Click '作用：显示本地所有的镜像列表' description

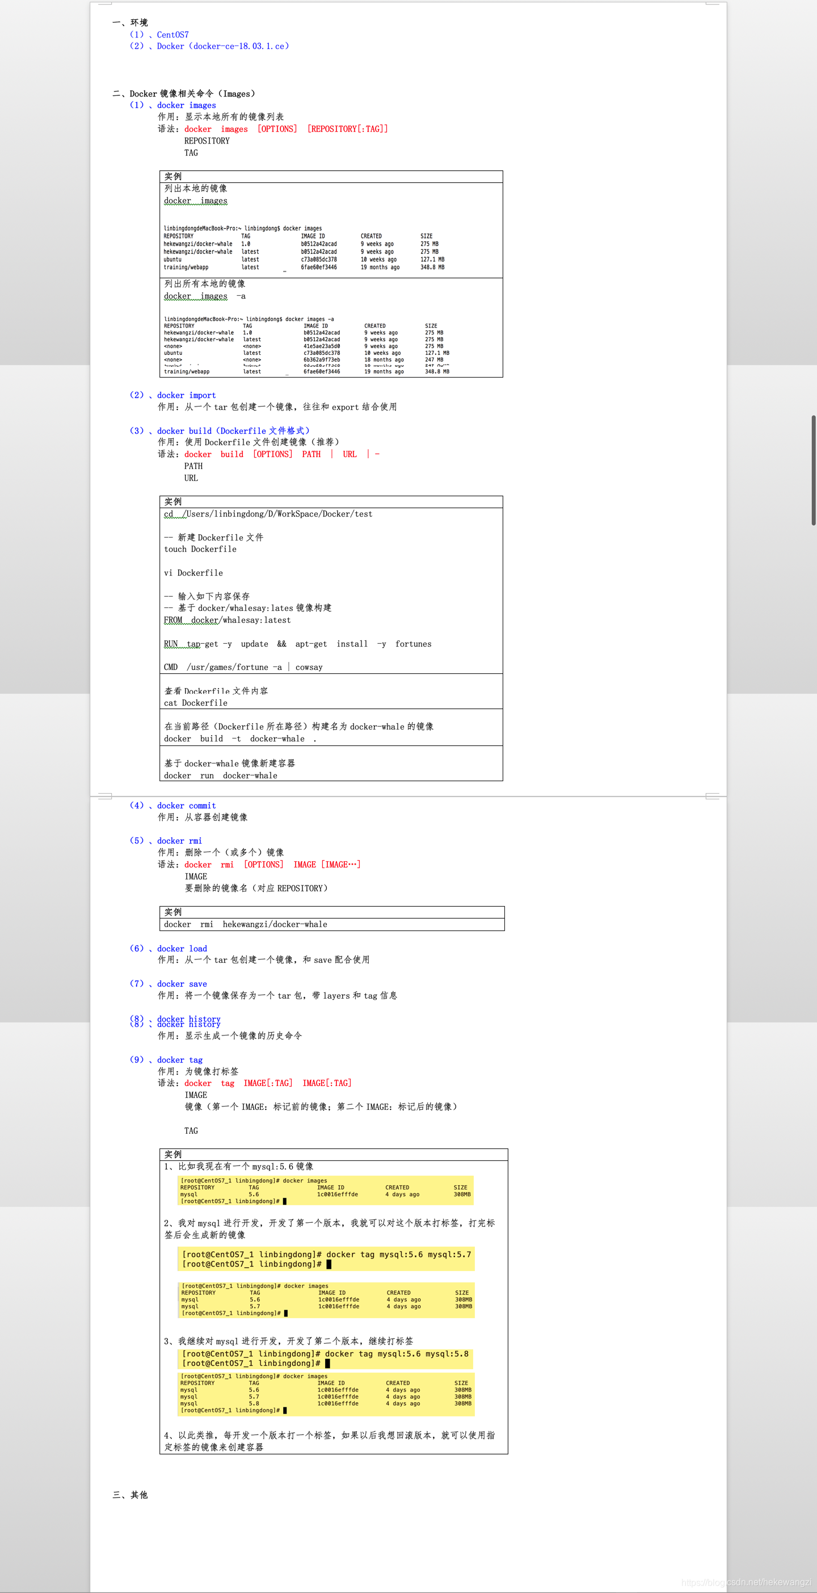point(221,116)
